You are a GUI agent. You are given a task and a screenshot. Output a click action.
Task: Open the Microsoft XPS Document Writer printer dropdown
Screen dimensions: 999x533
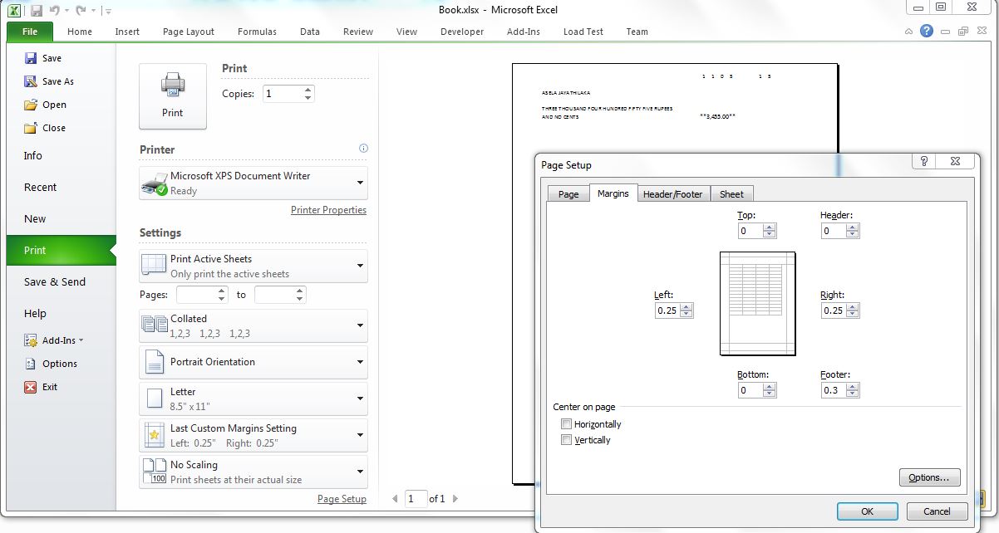tap(253, 183)
